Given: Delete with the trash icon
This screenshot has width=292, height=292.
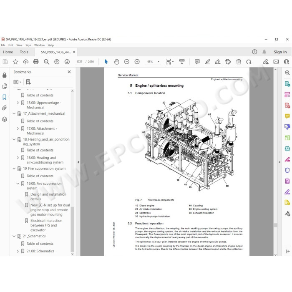Looking at the screenshot, I should [239, 62].
